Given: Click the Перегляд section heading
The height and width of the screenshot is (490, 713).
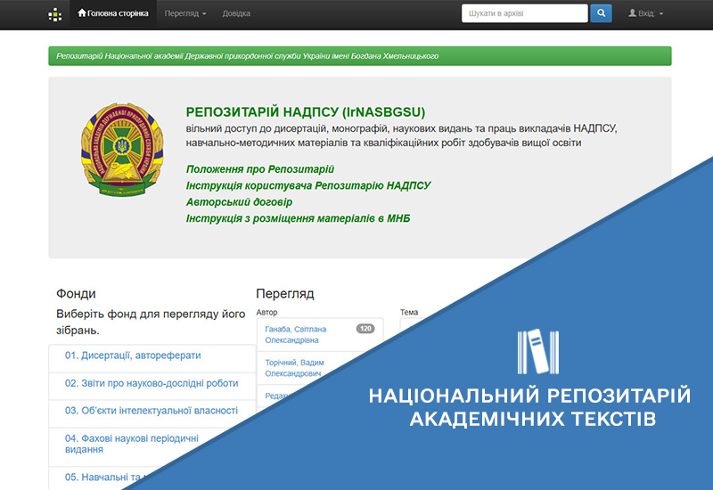Looking at the screenshot, I should tap(284, 294).
